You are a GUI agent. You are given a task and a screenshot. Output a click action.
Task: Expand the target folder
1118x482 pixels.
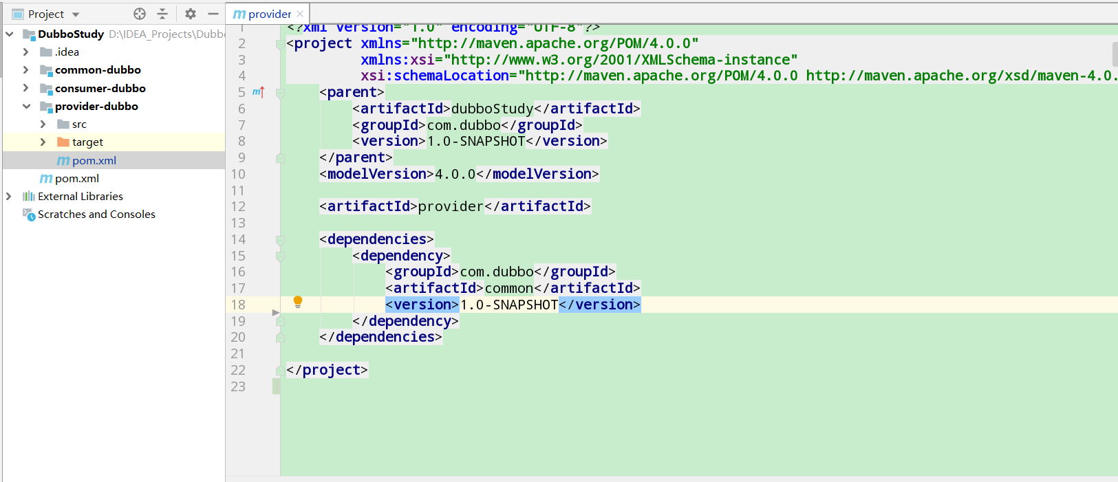[43, 142]
